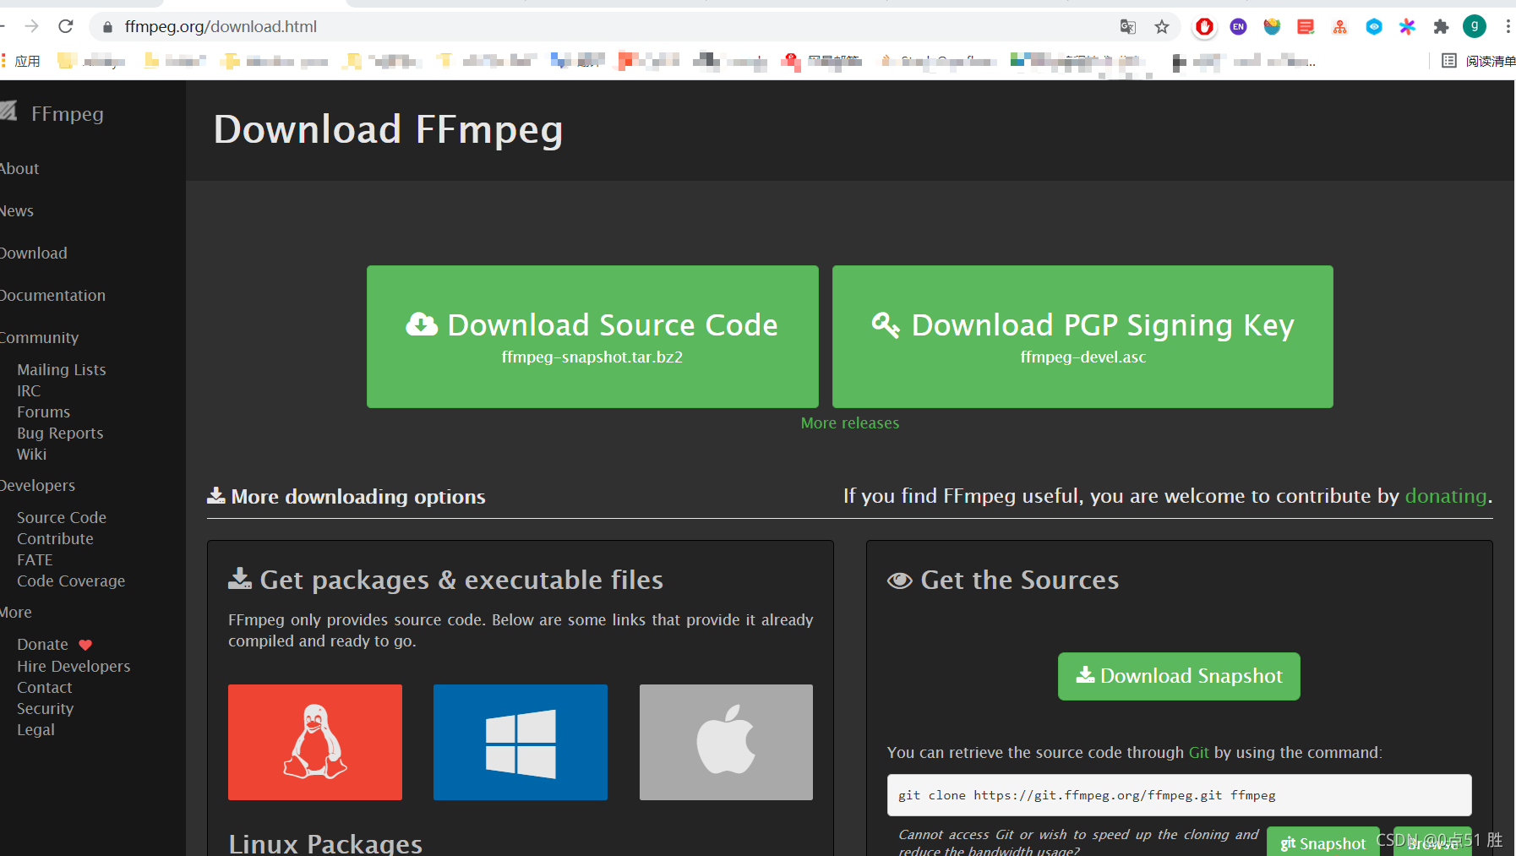
Task: Open the 应用 apps shortcut in bookmarks bar
Action: tap(20, 61)
